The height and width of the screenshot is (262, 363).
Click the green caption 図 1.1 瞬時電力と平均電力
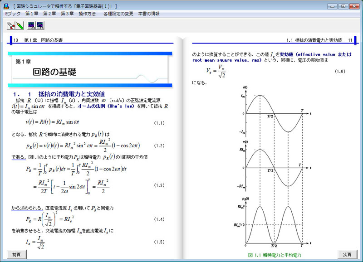[275, 255]
